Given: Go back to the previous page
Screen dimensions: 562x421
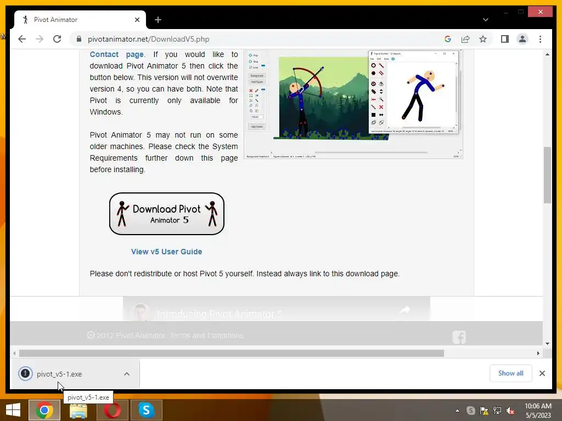Looking at the screenshot, I should coord(22,39).
